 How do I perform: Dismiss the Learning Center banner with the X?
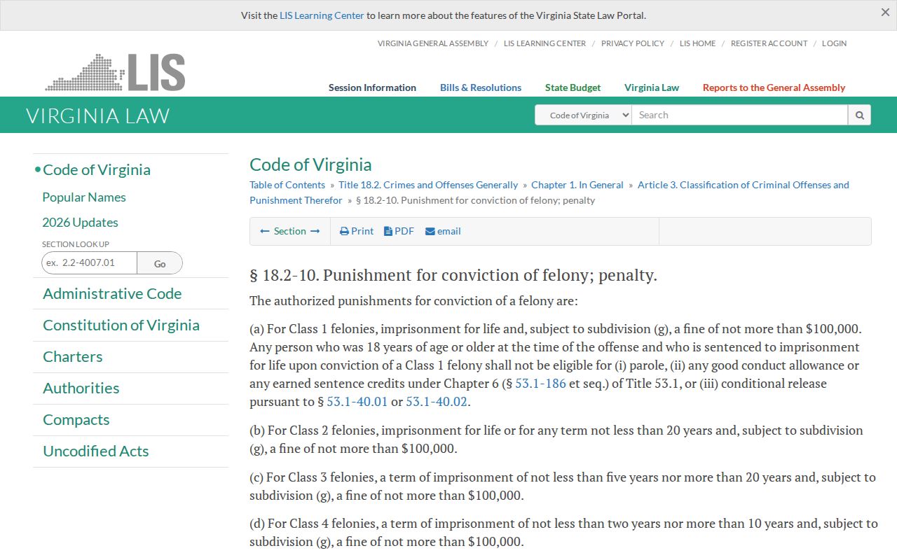[885, 12]
